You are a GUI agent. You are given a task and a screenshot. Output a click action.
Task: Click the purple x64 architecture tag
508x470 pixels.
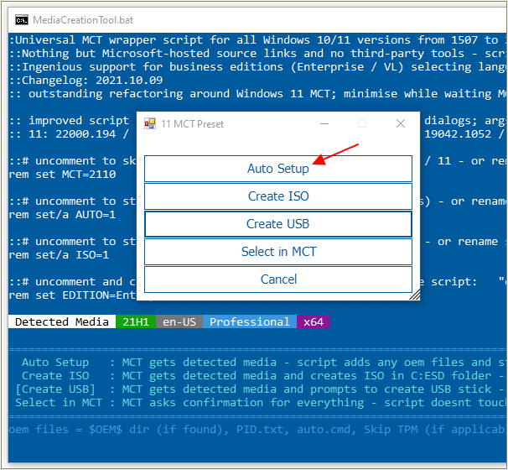point(314,321)
